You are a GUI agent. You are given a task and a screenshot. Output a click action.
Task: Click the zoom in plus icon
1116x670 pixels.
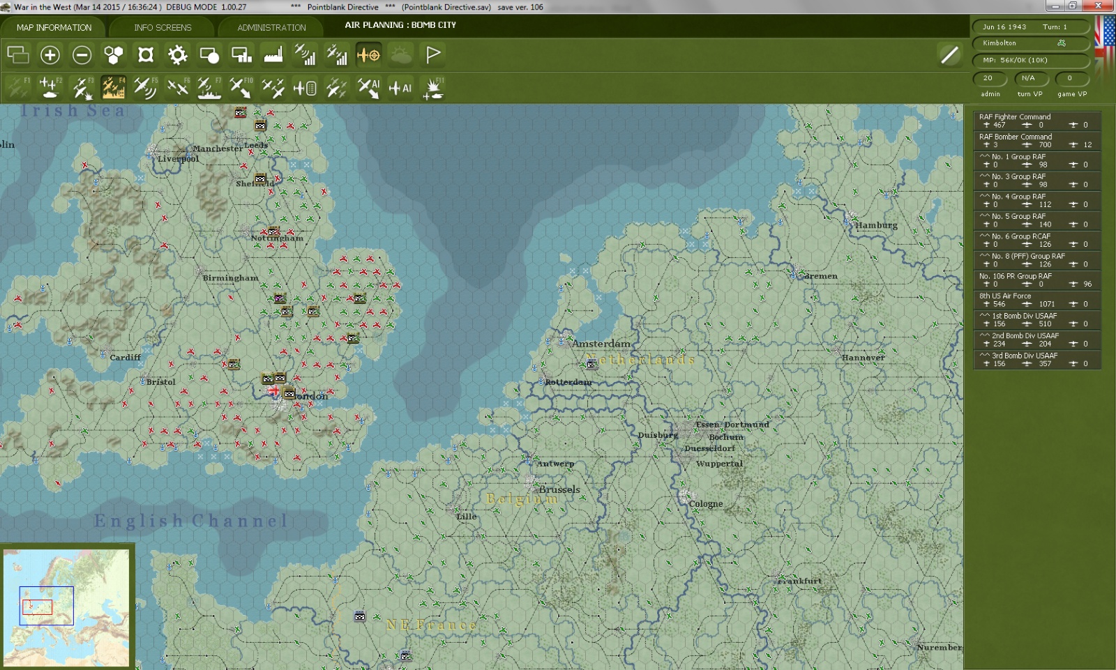[50, 55]
